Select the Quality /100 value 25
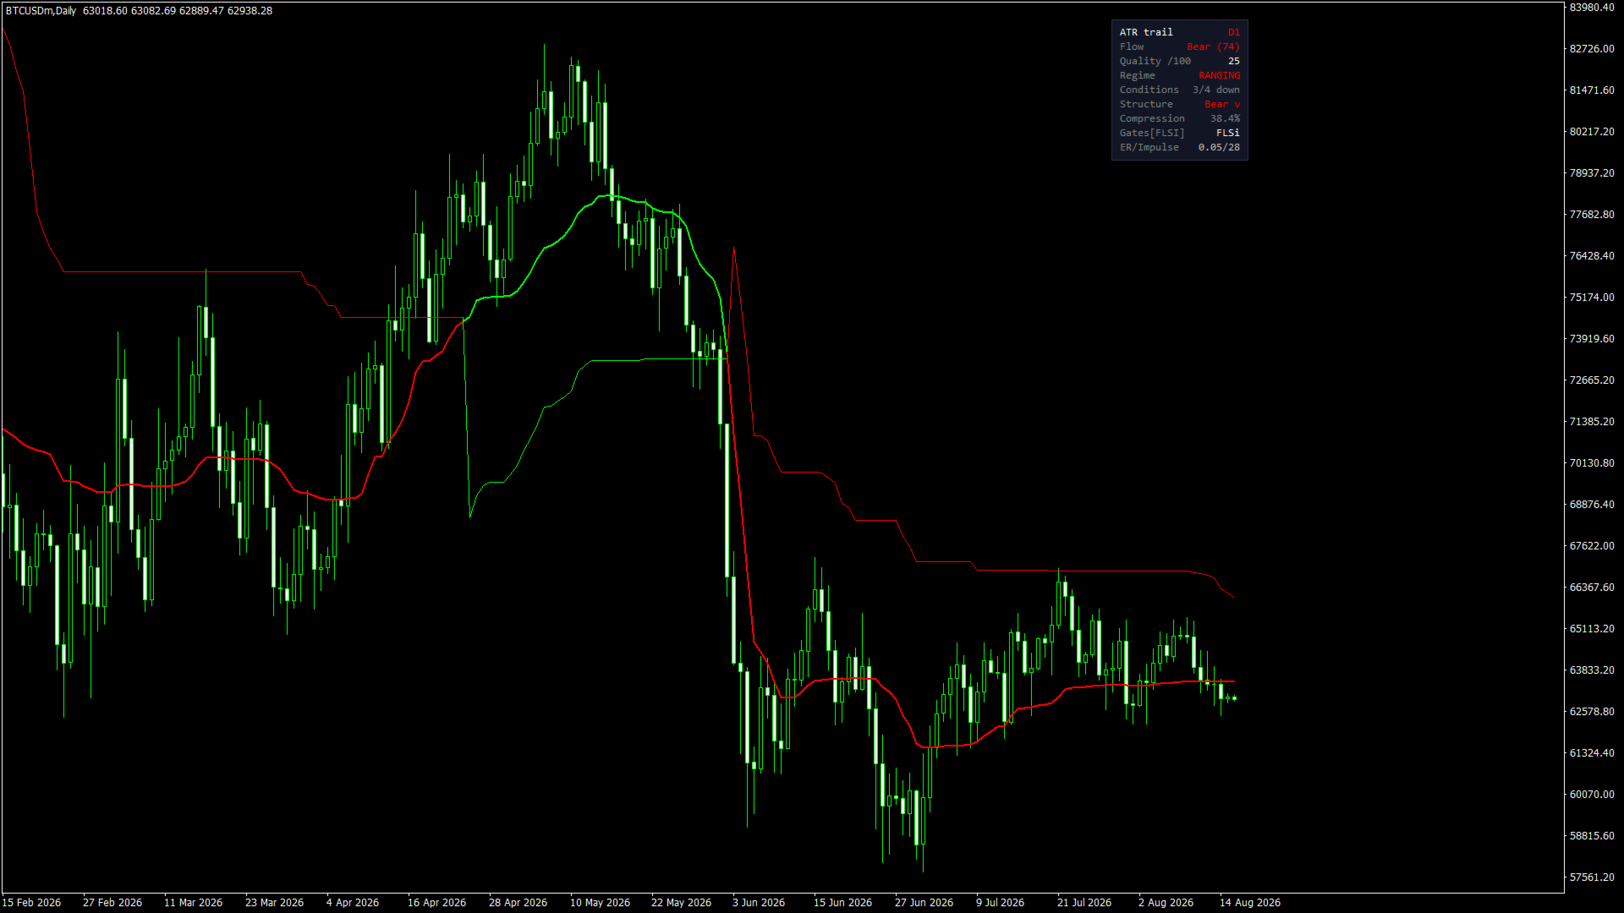1624x913 pixels. [x=1233, y=61]
